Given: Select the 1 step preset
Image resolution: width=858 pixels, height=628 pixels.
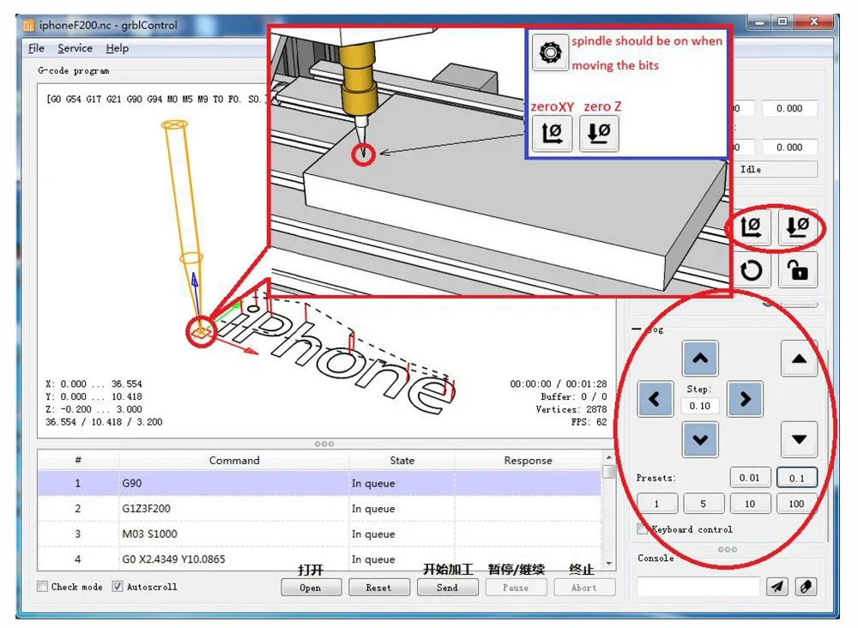Looking at the screenshot, I should 657,504.
